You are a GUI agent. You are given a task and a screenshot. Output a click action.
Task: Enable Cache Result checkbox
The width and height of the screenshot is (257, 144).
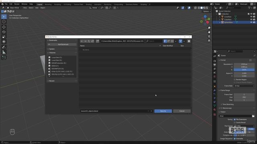click(x=235, y=122)
